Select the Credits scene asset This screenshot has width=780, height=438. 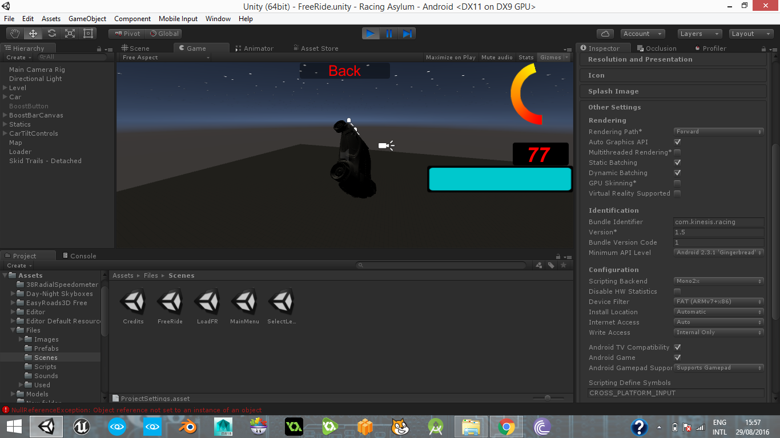click(x=133, y=307)
